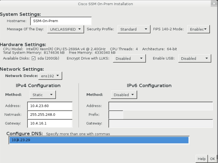Screen dimensions: 218x163
Task: Click the OK button
Action: [x=212, y=159]
